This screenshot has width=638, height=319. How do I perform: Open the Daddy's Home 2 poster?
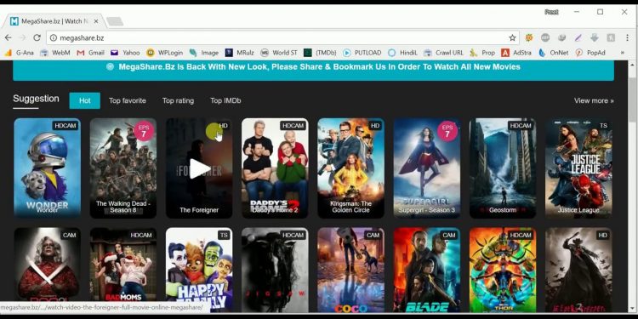[x=275, y=168]
